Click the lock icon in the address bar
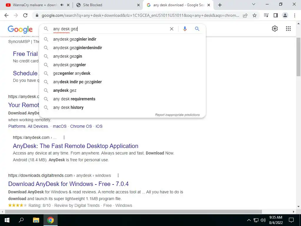This screenshot has width=301, height=226. pyautogui.click(x=37, y=15)
